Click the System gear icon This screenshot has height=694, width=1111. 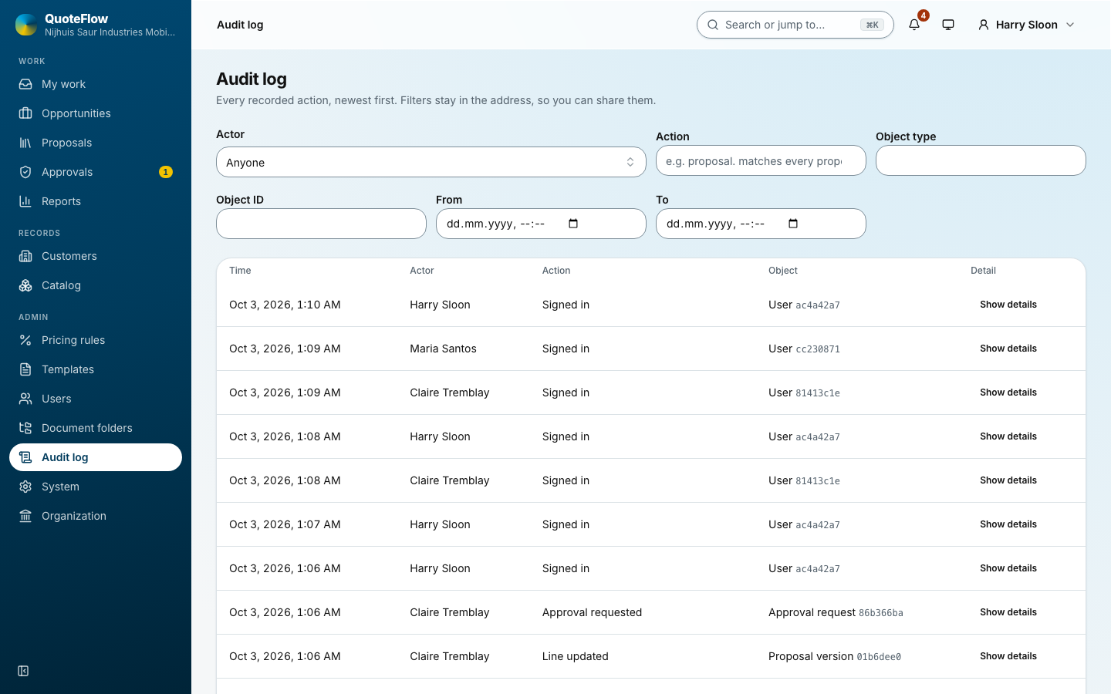(25, 487)
